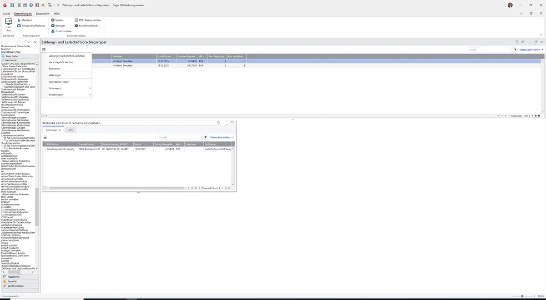The image size is (546, 300).
Task: Open Anlagenbuchhaltung in the ribbon
Action: [x=31, y=25]
